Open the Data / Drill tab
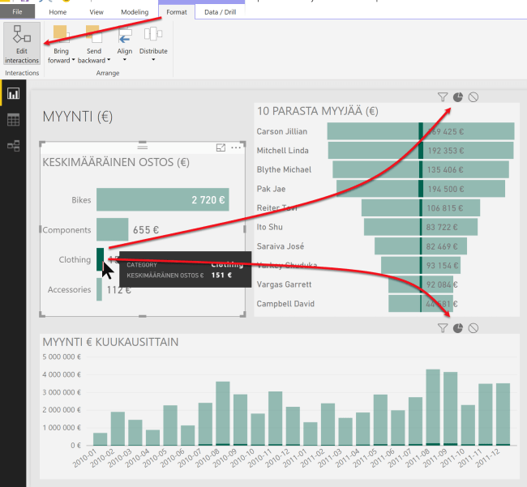Screen dimensions: 527x487 [x=221, y=13]
